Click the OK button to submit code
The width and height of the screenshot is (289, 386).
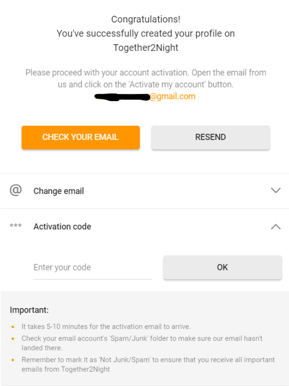tap(222, 267)
